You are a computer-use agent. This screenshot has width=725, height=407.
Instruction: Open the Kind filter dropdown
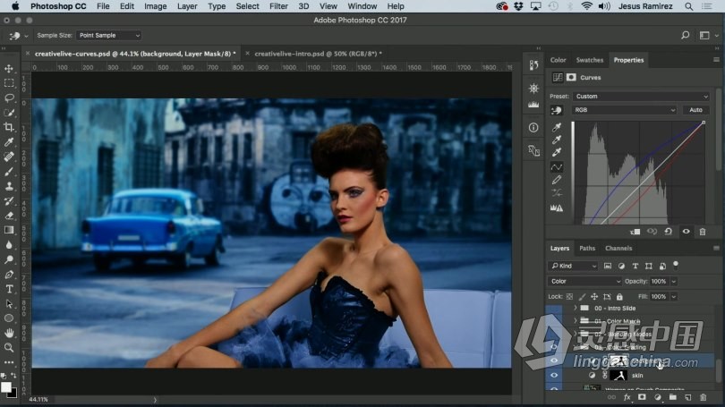coord(574,266)
